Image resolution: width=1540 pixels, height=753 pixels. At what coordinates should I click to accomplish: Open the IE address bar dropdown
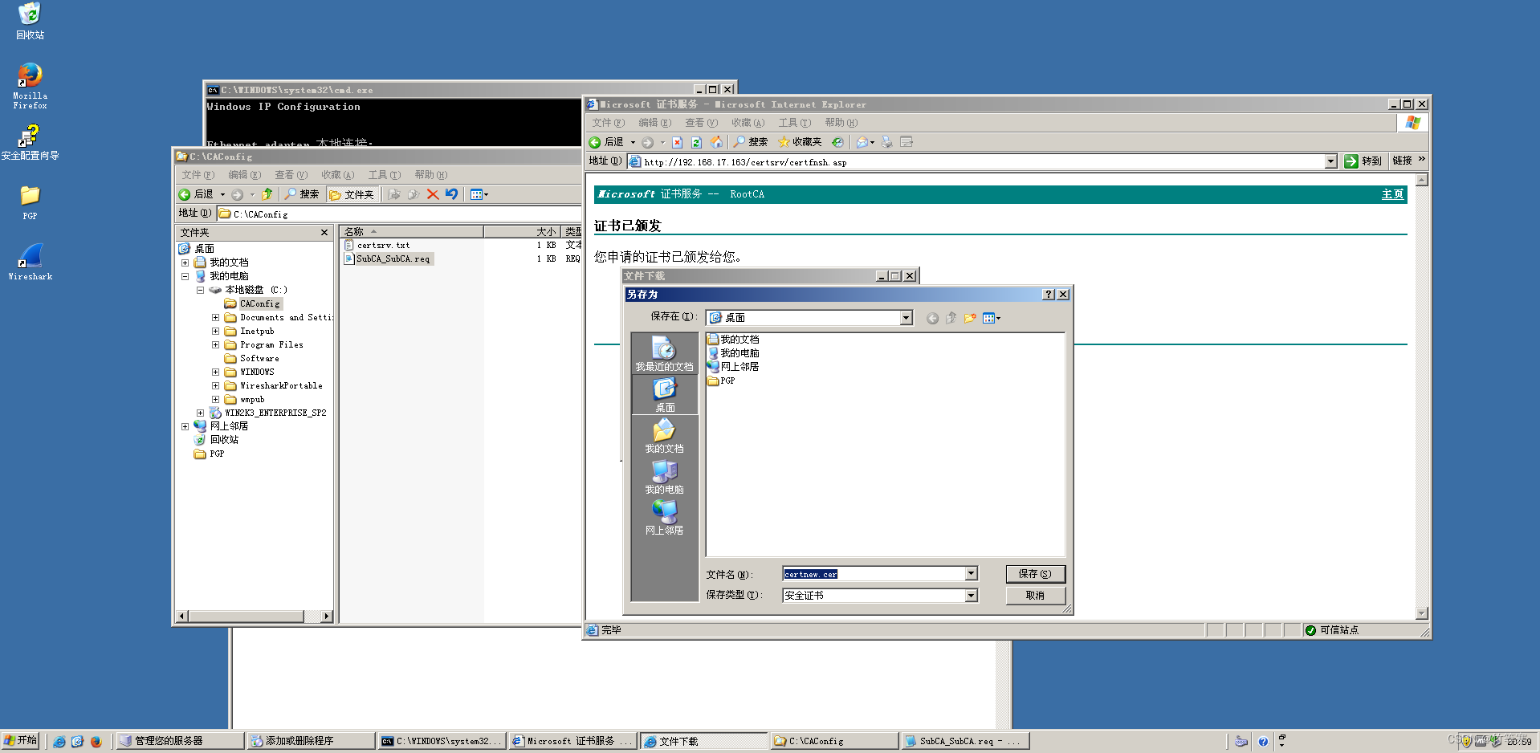coord(1330,161)
